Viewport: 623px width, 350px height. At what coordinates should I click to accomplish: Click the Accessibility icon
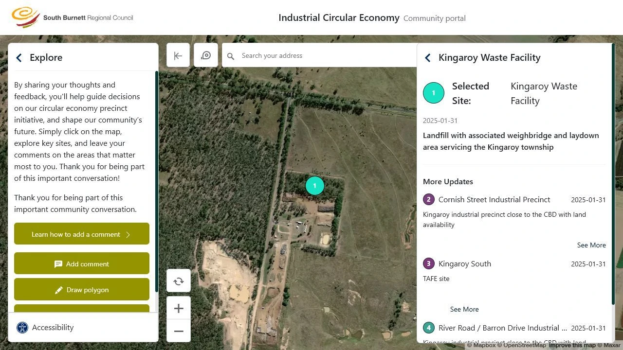coord(22,328)
